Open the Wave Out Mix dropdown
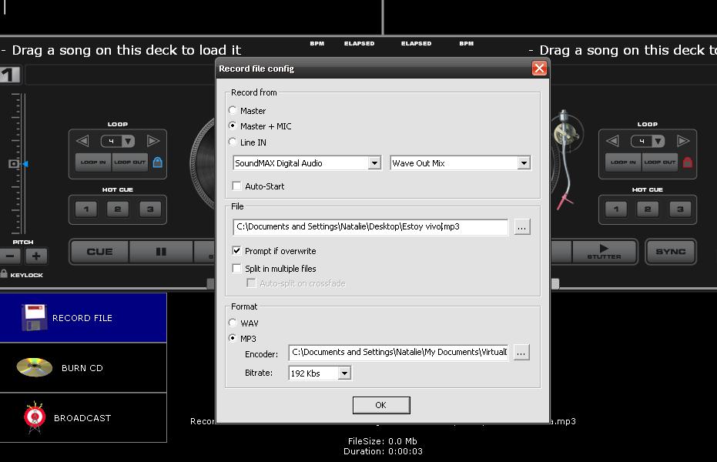This screenshot has height=462, width=717. point(524,163)
